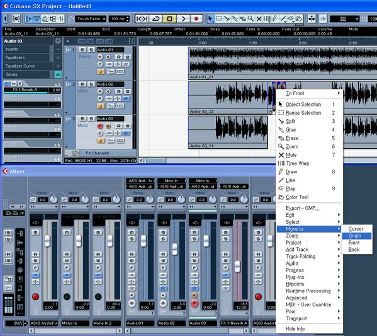Viewport: 377px width, 336px height.
Task: Click the FX 1-Reverb A send slot in Inspector
Action: [x=33, y=90]
